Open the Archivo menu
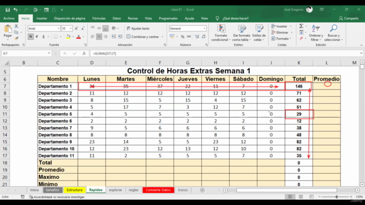The width and height of the screenshot is (365, 205). (9, 18)
